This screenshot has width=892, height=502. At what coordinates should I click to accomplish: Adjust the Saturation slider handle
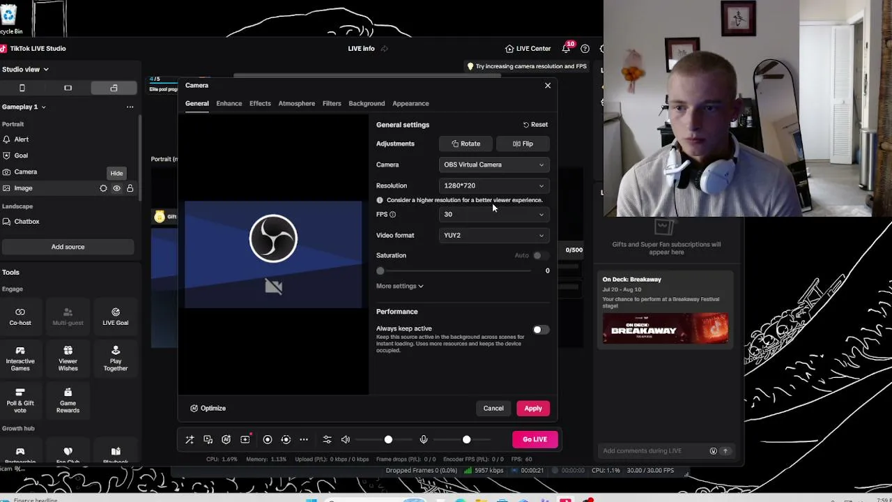pyautogui.click(x=380, y=271)
